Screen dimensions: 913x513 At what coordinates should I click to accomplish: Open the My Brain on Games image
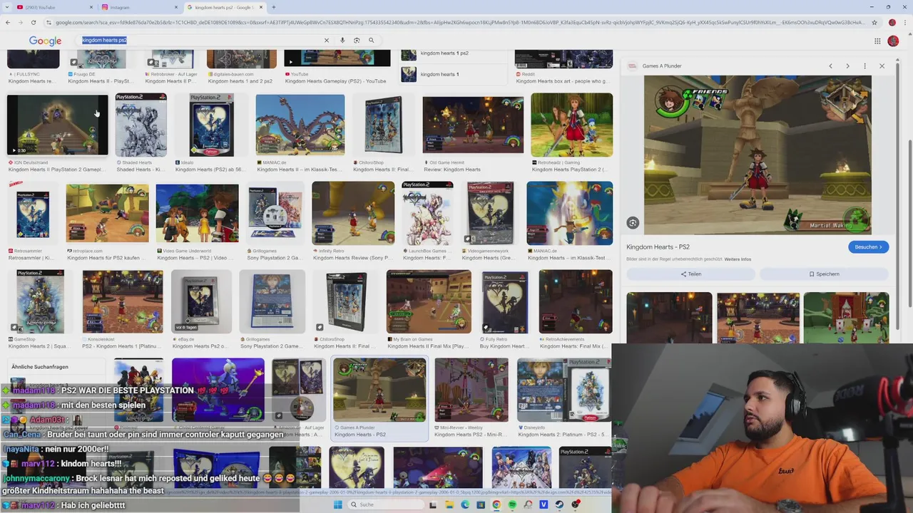[429, 301]
